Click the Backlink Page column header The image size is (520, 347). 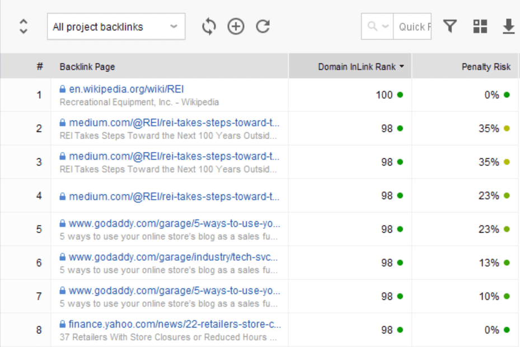87,67
